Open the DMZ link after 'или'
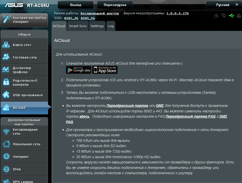This screenshot has height=183, width=242. coord(160,106)
